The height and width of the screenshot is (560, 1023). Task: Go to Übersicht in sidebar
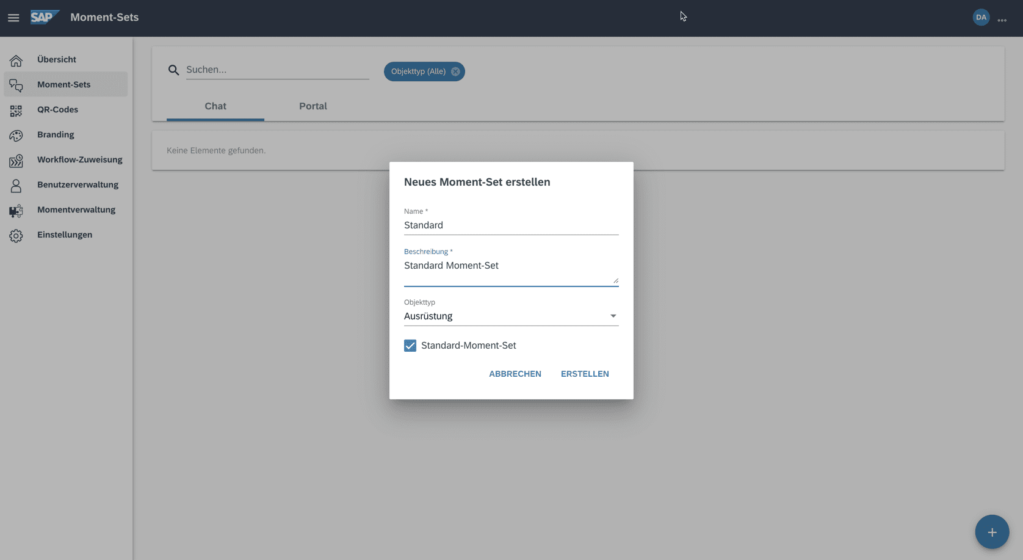point(66,60)
